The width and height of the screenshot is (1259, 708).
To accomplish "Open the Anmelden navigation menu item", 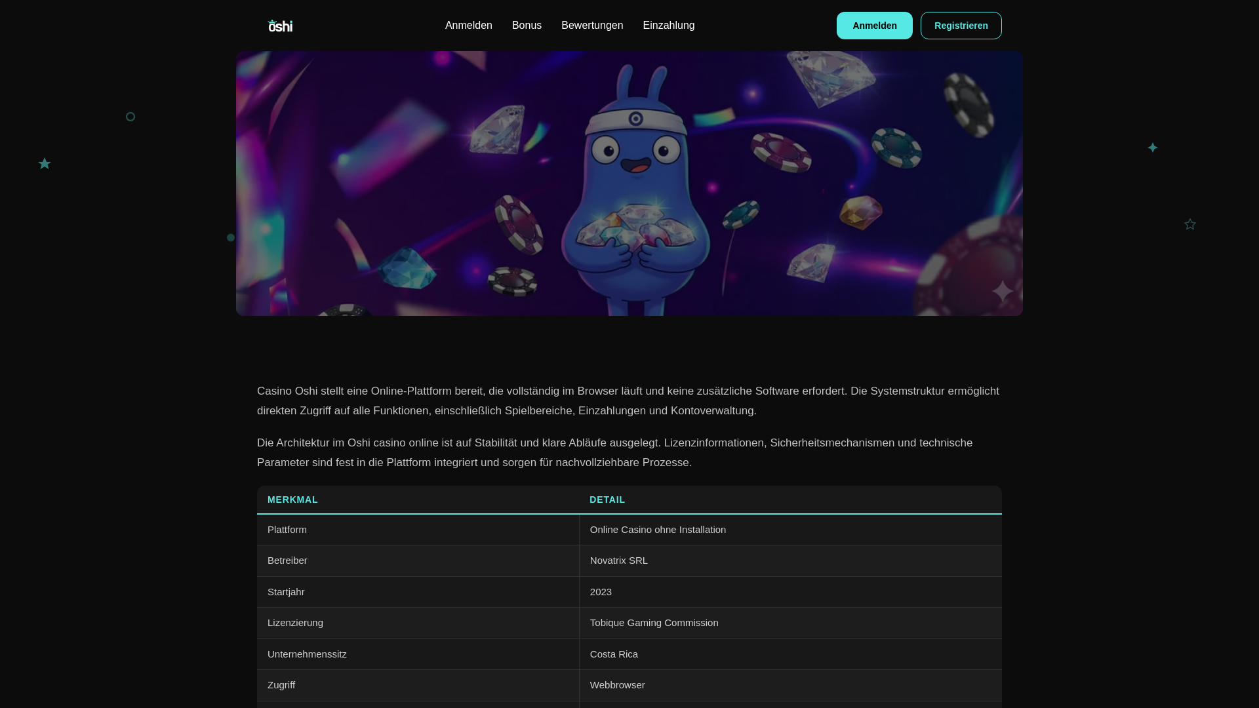I will point(468,26).
